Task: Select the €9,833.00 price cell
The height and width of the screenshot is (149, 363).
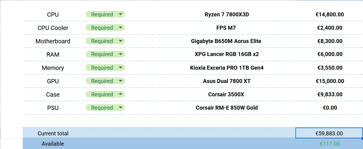Action: pos(329,94)
